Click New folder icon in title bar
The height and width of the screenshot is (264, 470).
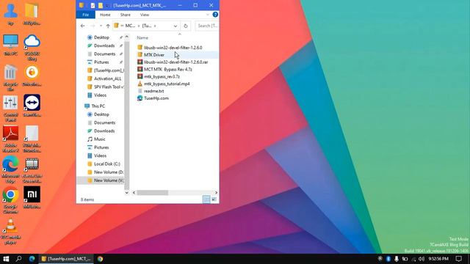pos(101,5)
